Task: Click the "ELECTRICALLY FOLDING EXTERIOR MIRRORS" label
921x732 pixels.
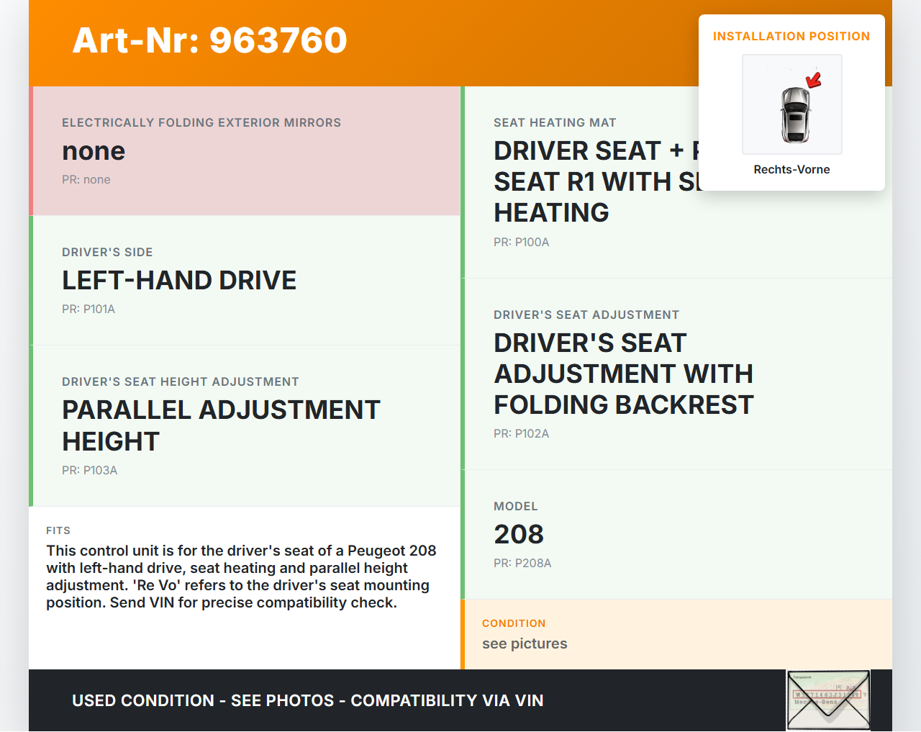Action: tap(201, 123)
